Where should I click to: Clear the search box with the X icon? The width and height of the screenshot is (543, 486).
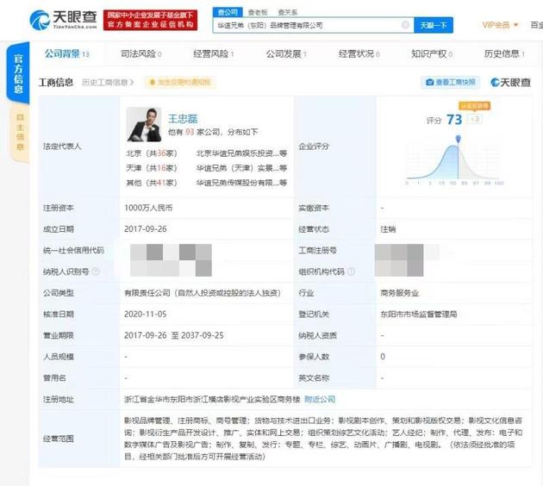click(405, 25)
